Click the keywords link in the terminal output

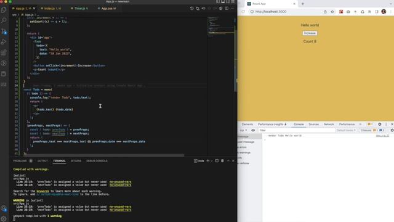pyautogui.click(x=42, y=191)
